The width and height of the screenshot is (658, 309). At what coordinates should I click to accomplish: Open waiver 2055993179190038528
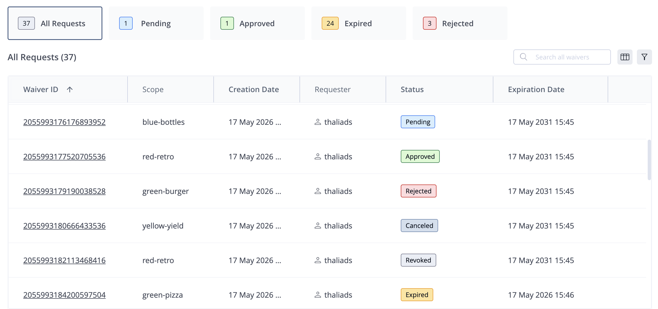64,191
